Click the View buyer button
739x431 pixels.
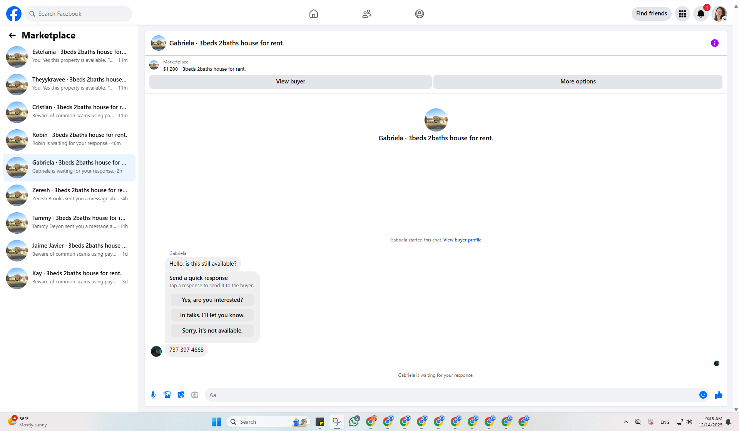tap(291, 82)
